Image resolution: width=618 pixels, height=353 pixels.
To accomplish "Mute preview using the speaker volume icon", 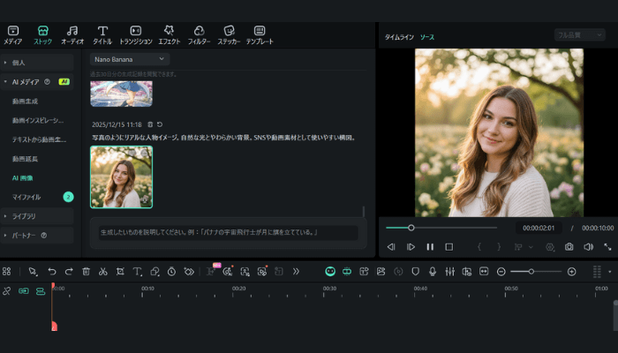I will pyautogui.click(x=588, y=247).
